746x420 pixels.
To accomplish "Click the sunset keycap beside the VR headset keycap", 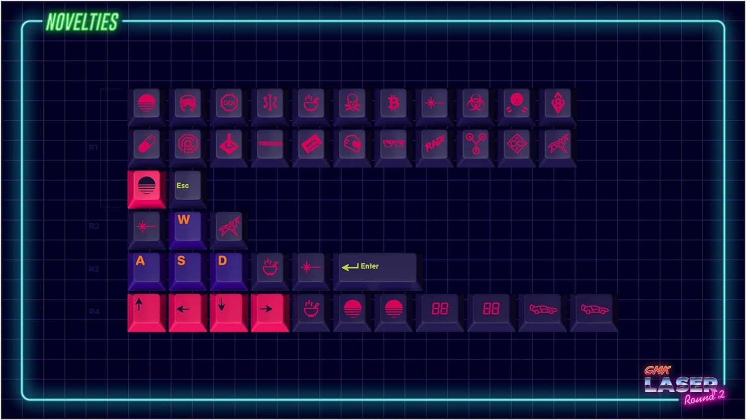I will (x=147, y=106).
